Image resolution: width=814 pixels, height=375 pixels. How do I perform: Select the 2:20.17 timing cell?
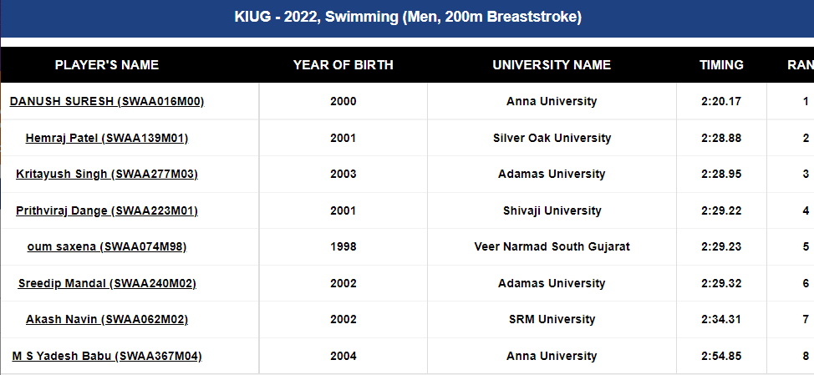click(721, 101)
